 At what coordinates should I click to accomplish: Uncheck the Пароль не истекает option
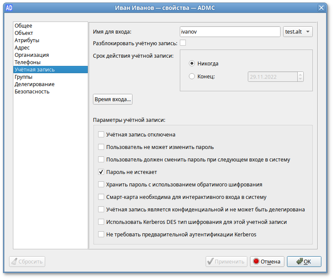tap(101, 172)
